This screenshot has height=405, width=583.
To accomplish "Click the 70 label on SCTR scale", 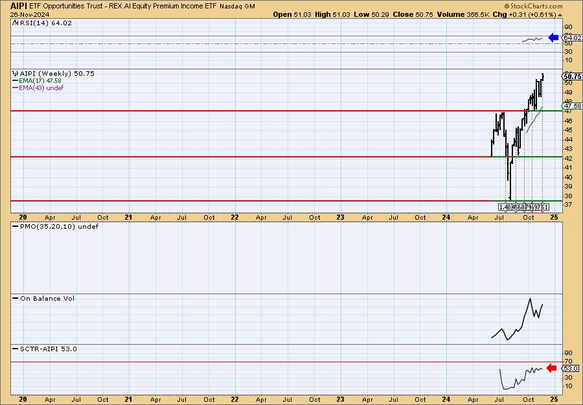I will (569, 361).
